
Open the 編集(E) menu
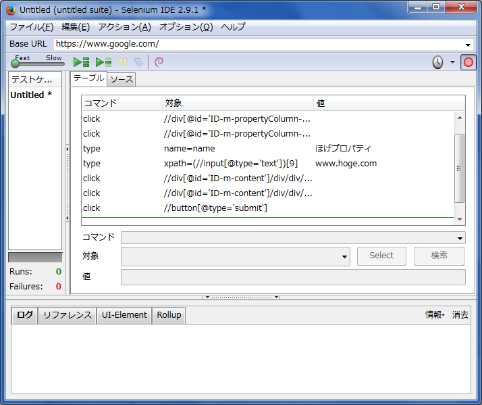tap(76, 27)
